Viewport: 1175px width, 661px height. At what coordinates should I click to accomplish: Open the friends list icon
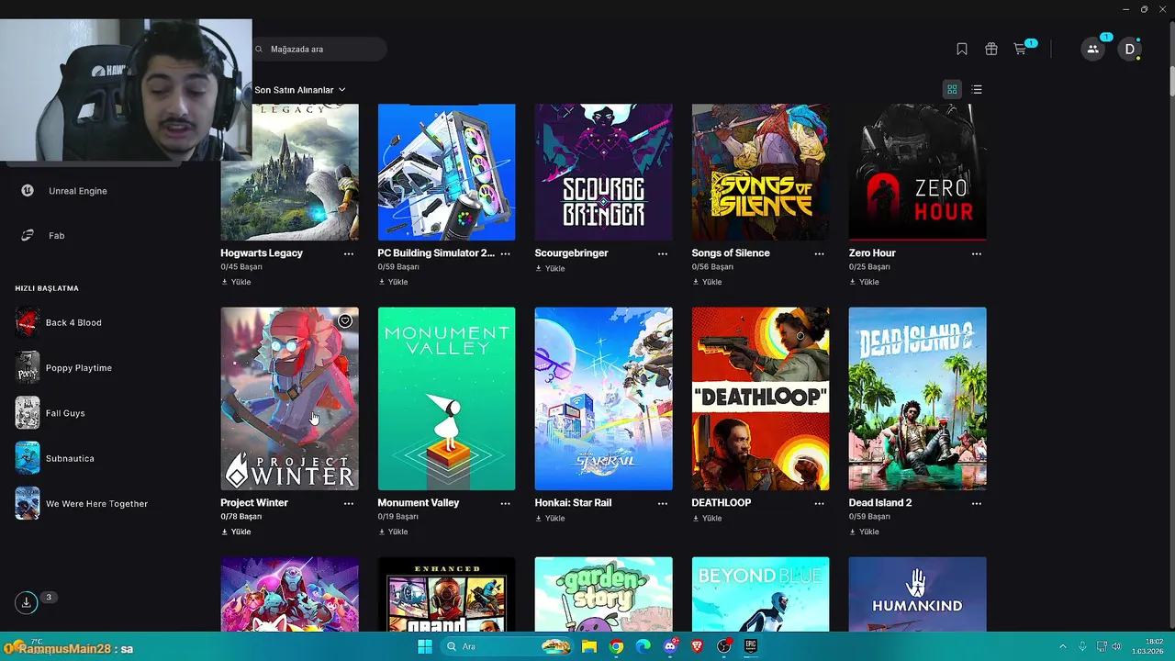[x=1092, y=50]
